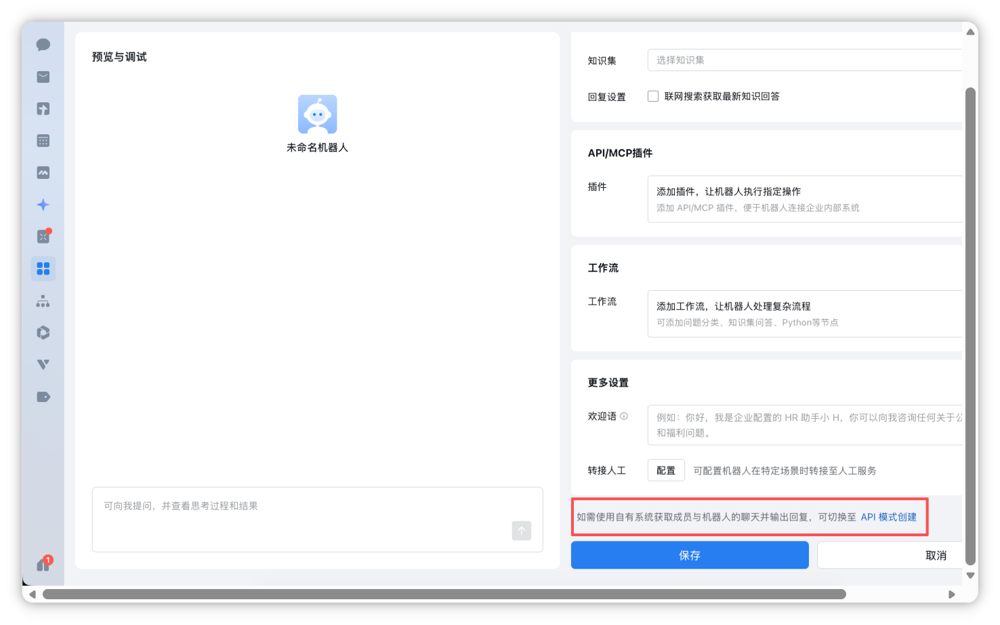
Task: Click 添加工作流，让机器人处理复杂流程 box
Action: 805,314
